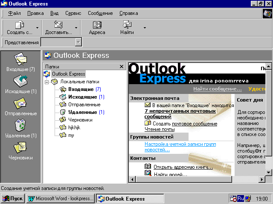Click the 19:00 clock in the tray
273x204 pixels.
pos(261,198)
